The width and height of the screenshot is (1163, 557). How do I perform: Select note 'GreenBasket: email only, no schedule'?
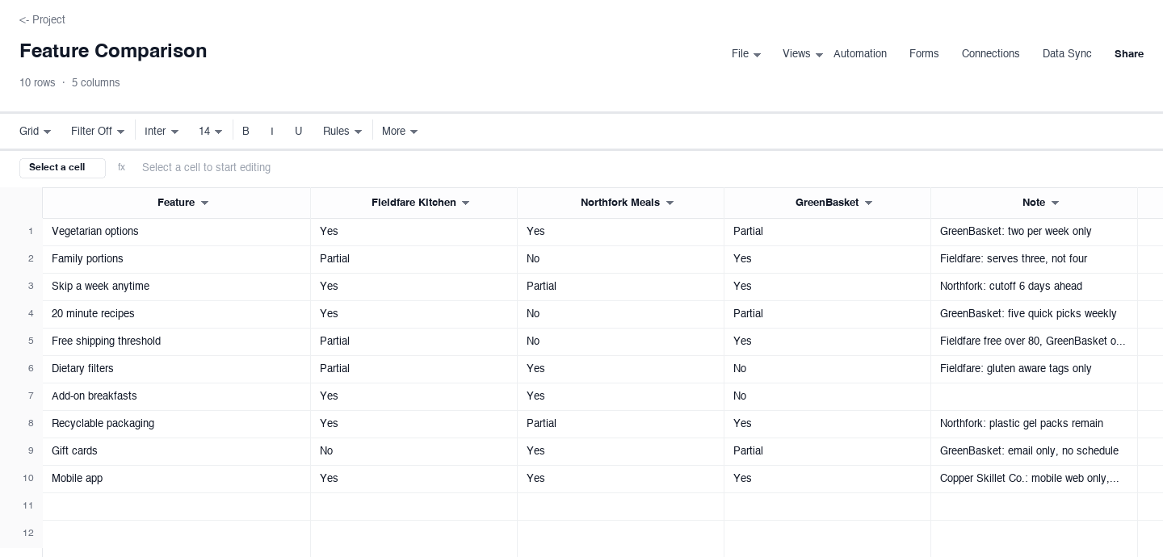point(1034,451)
